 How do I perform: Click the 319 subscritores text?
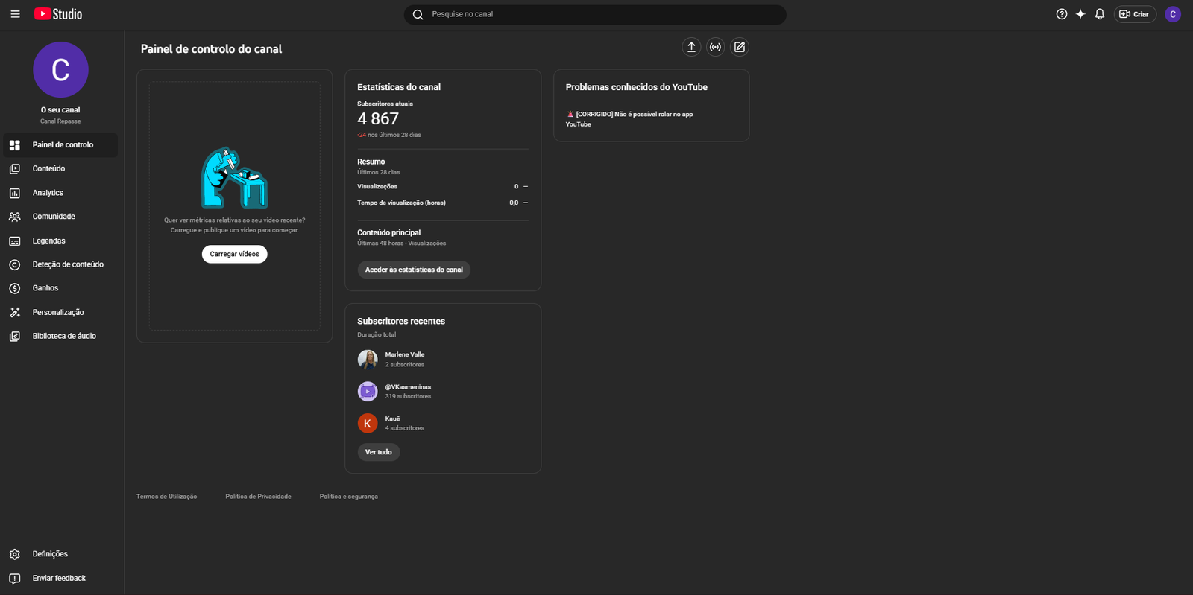point(408,396)
